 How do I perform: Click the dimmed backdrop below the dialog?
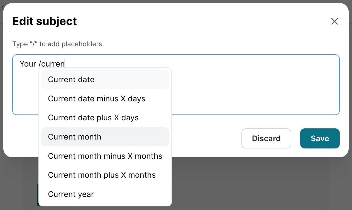251,184
